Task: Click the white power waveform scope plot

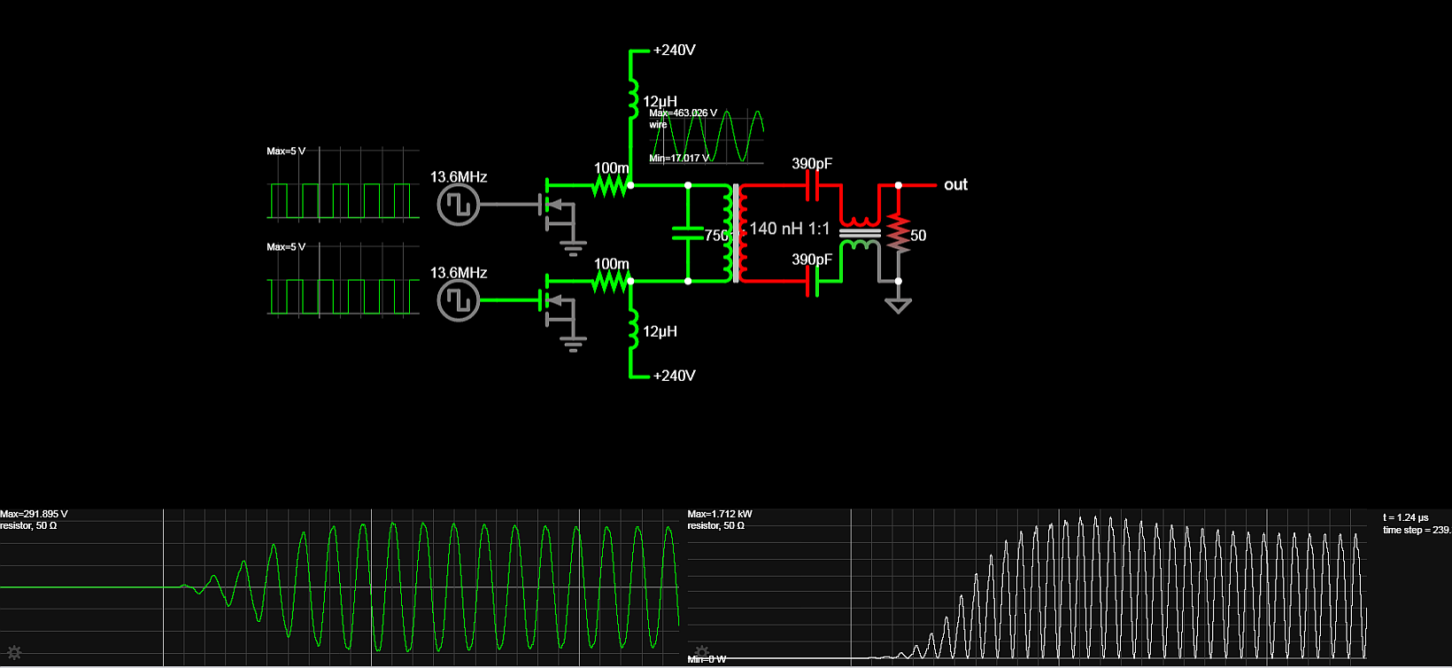Action: click(1027, 586)
